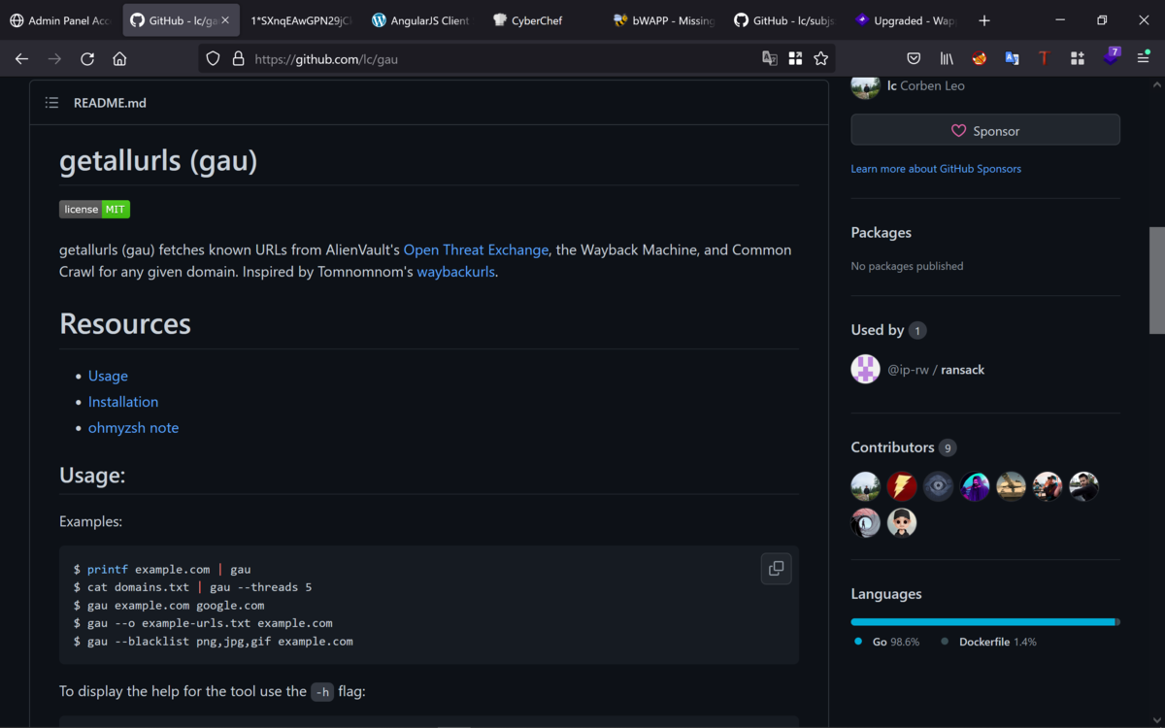Screen dimensions: 1165x728
Task: Open the QR/grid icon in address bar
Action: 795,58
